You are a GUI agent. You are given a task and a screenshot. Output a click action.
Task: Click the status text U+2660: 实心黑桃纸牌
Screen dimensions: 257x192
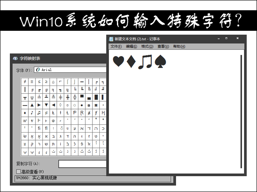(36, 178)
